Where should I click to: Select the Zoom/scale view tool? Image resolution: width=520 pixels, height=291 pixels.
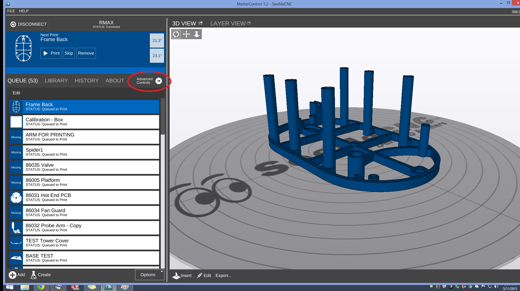(197, 34)
